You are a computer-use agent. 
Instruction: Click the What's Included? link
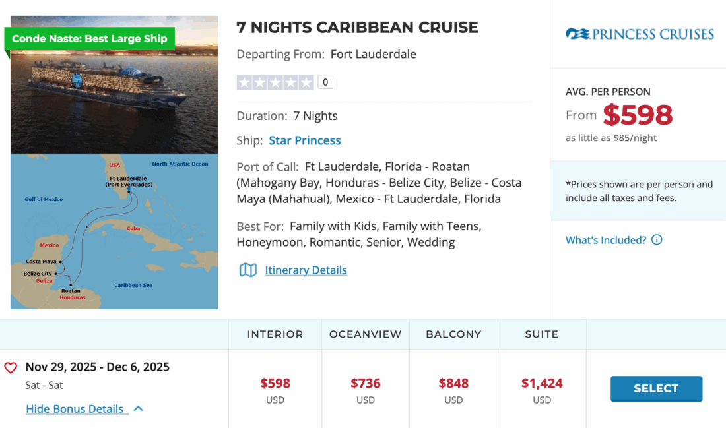606,240
